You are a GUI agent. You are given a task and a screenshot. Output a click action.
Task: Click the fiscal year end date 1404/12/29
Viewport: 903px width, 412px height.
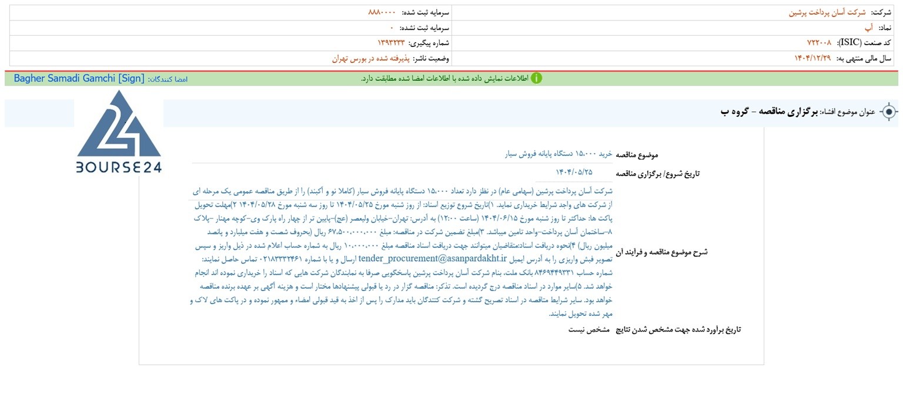click(x=814, y=58)
